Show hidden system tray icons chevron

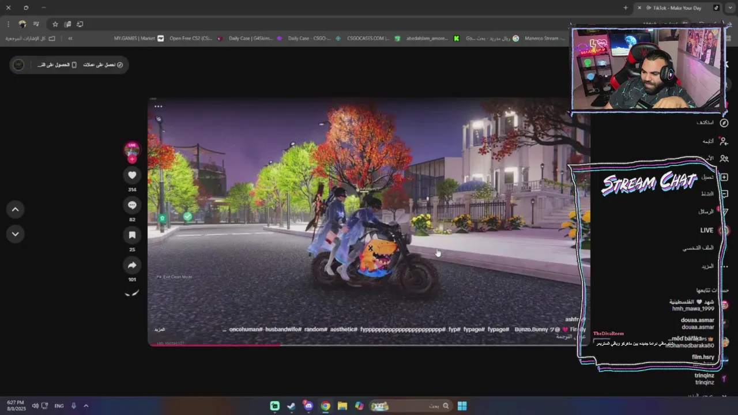pos(86,406)
